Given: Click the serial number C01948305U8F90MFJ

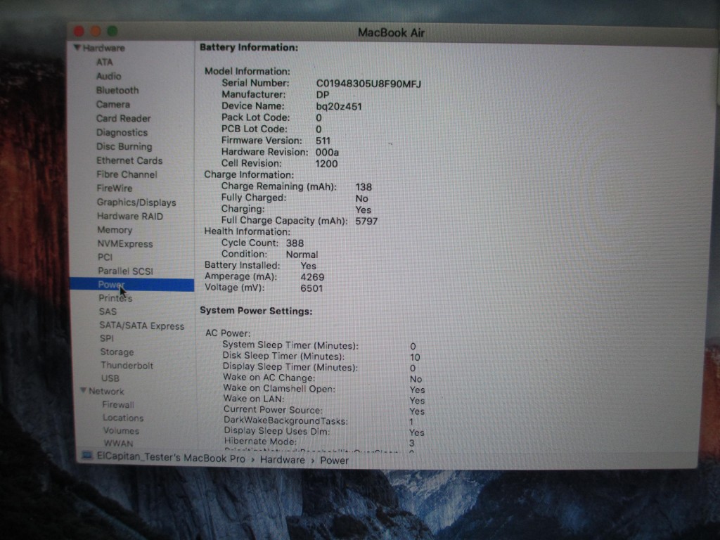Looking at the screenshot, I should tap(368, 84).
